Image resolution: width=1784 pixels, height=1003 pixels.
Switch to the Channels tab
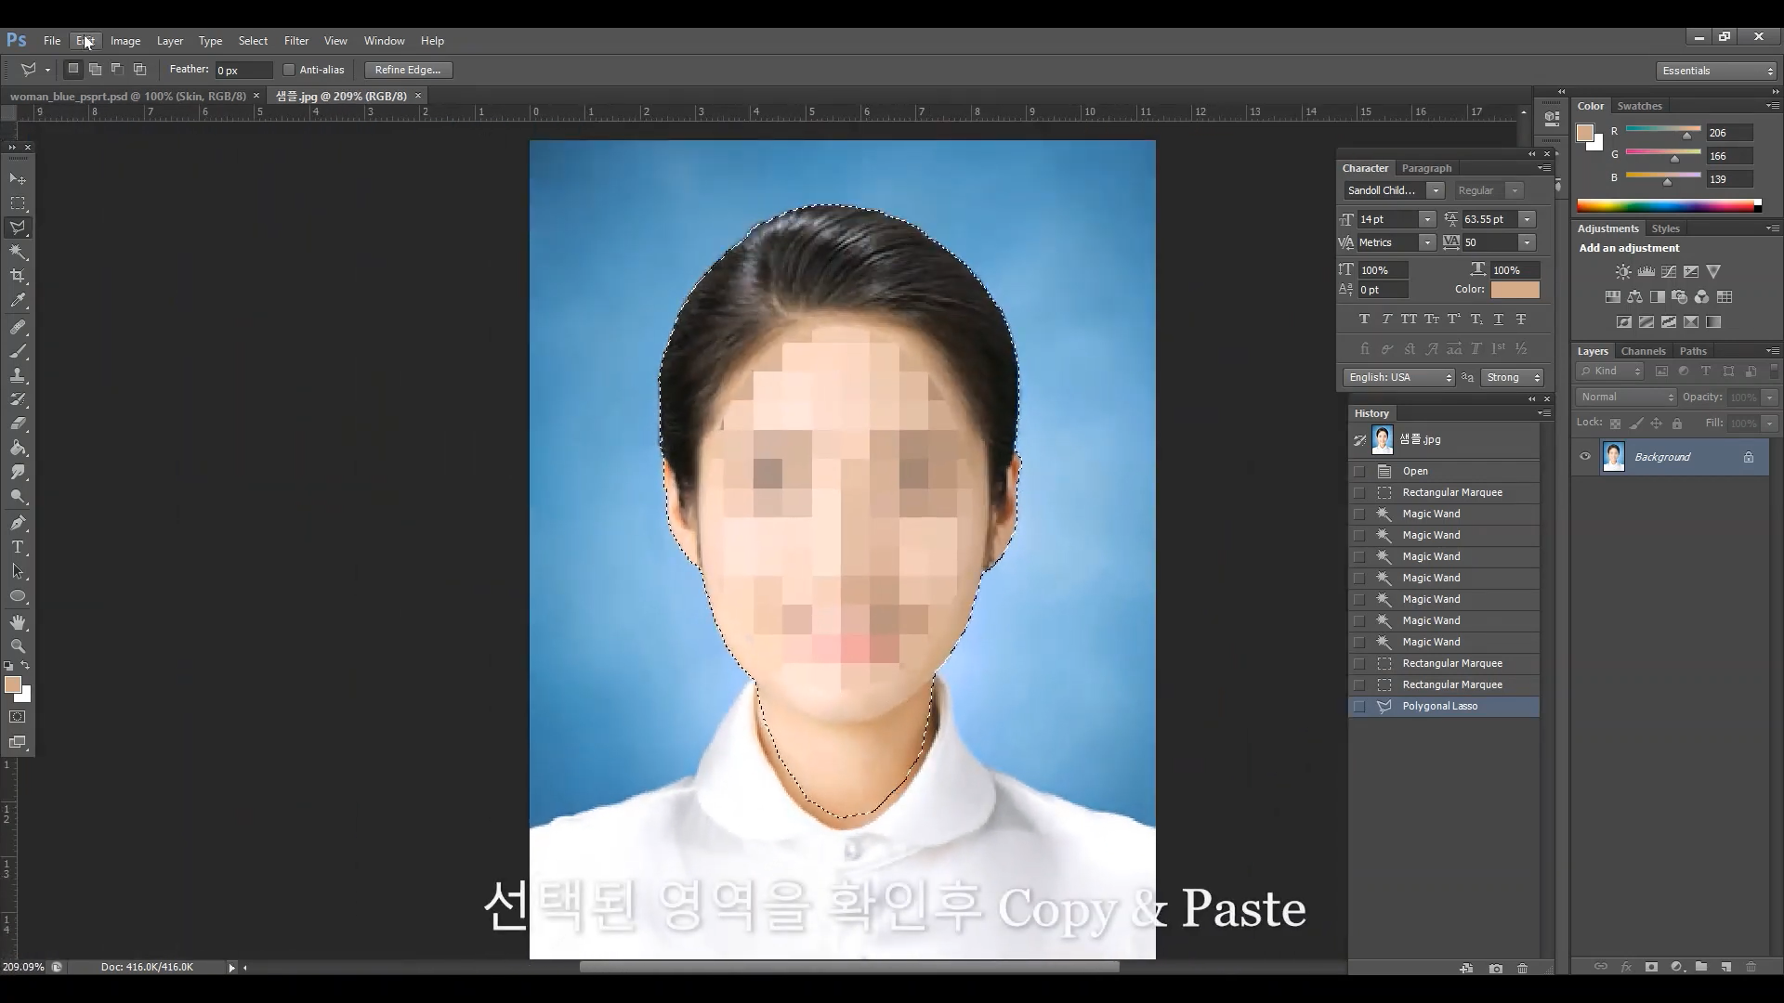click(x=1643, y=351)
